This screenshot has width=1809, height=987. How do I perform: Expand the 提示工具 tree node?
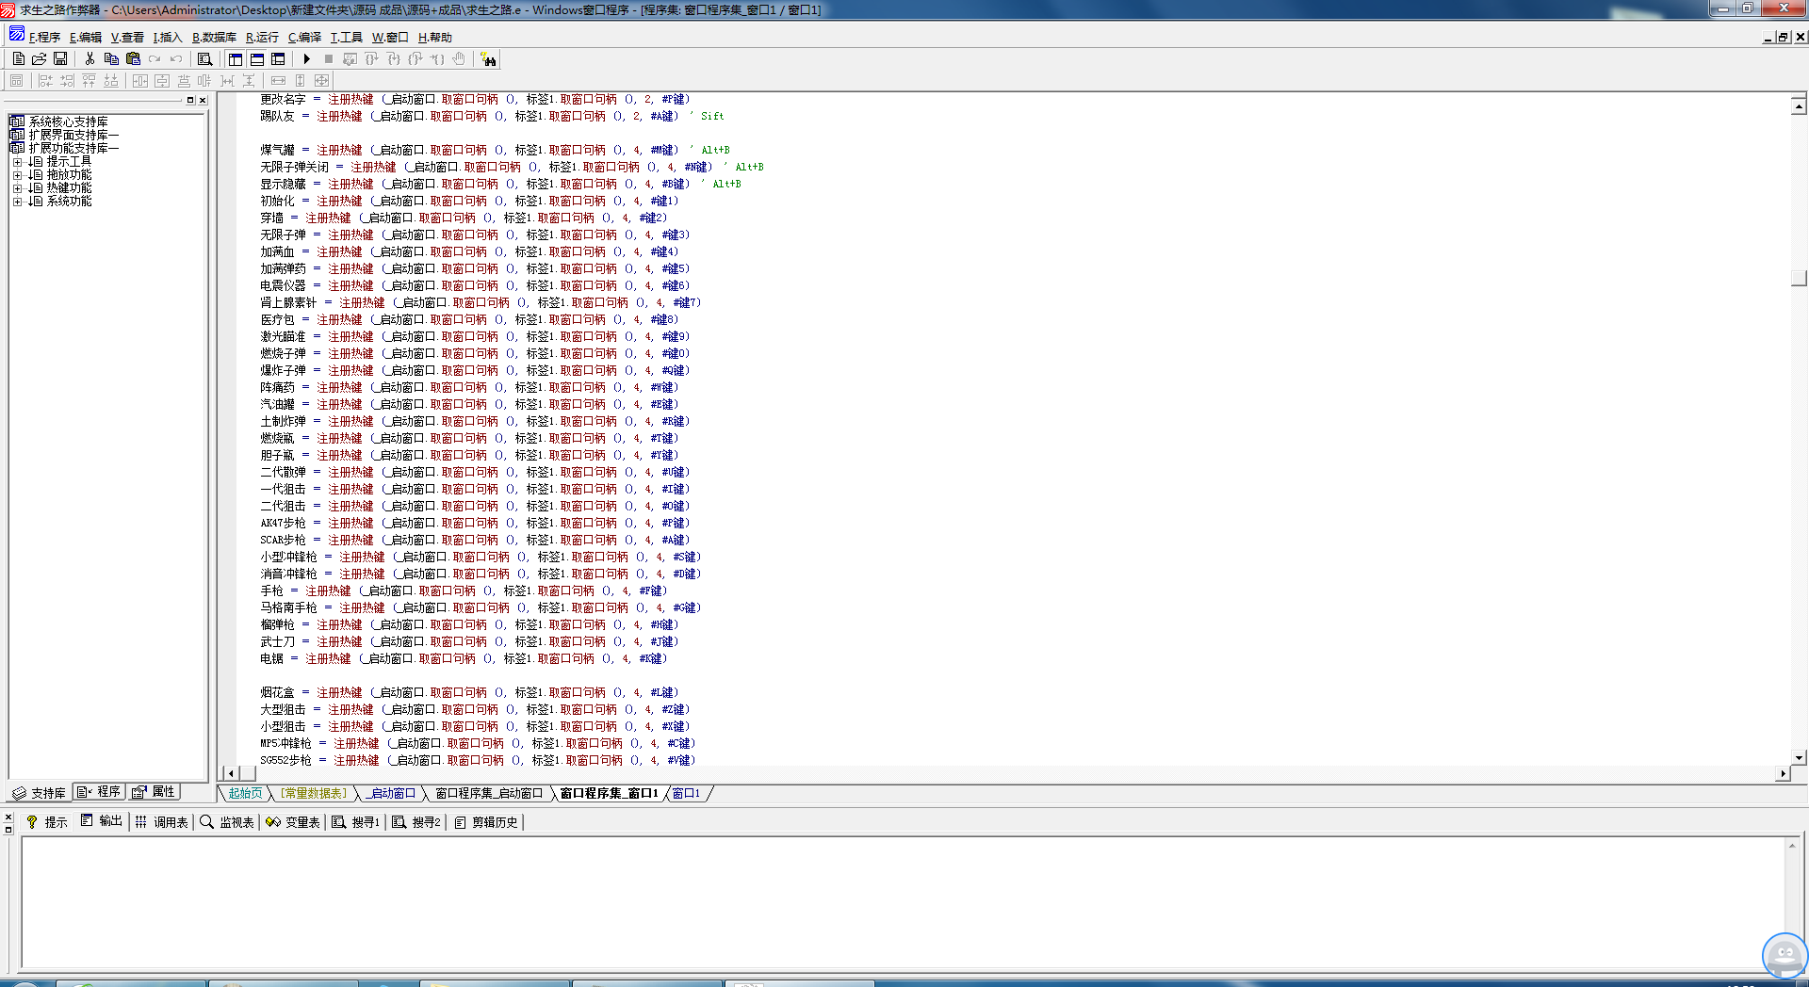click(16, 161)
